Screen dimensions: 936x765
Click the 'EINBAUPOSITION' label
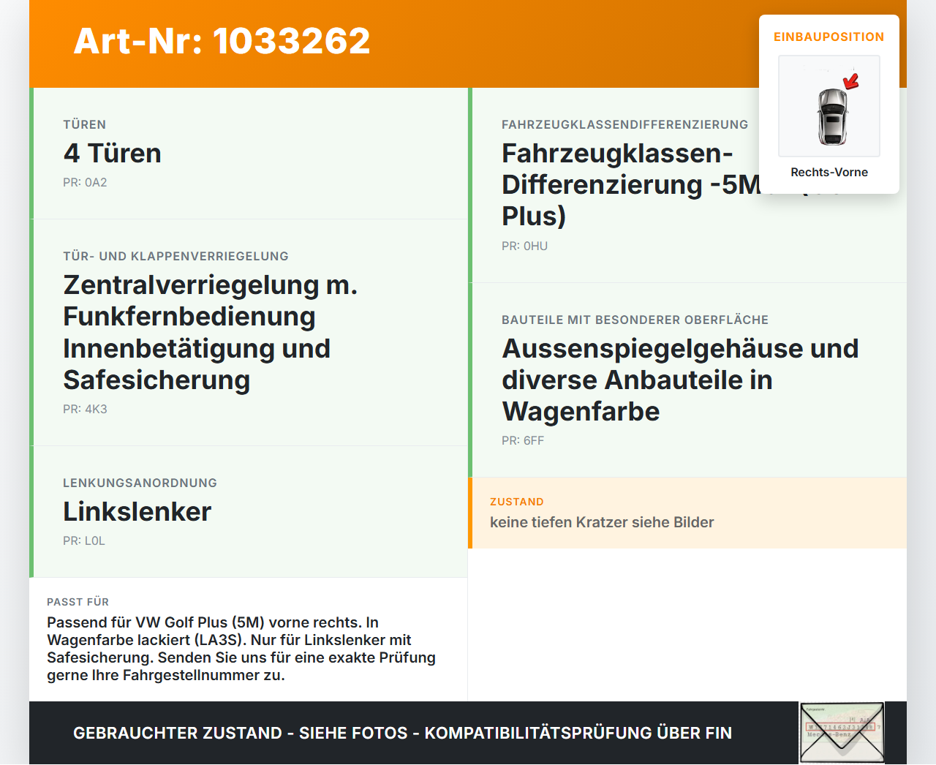point(829,37)
